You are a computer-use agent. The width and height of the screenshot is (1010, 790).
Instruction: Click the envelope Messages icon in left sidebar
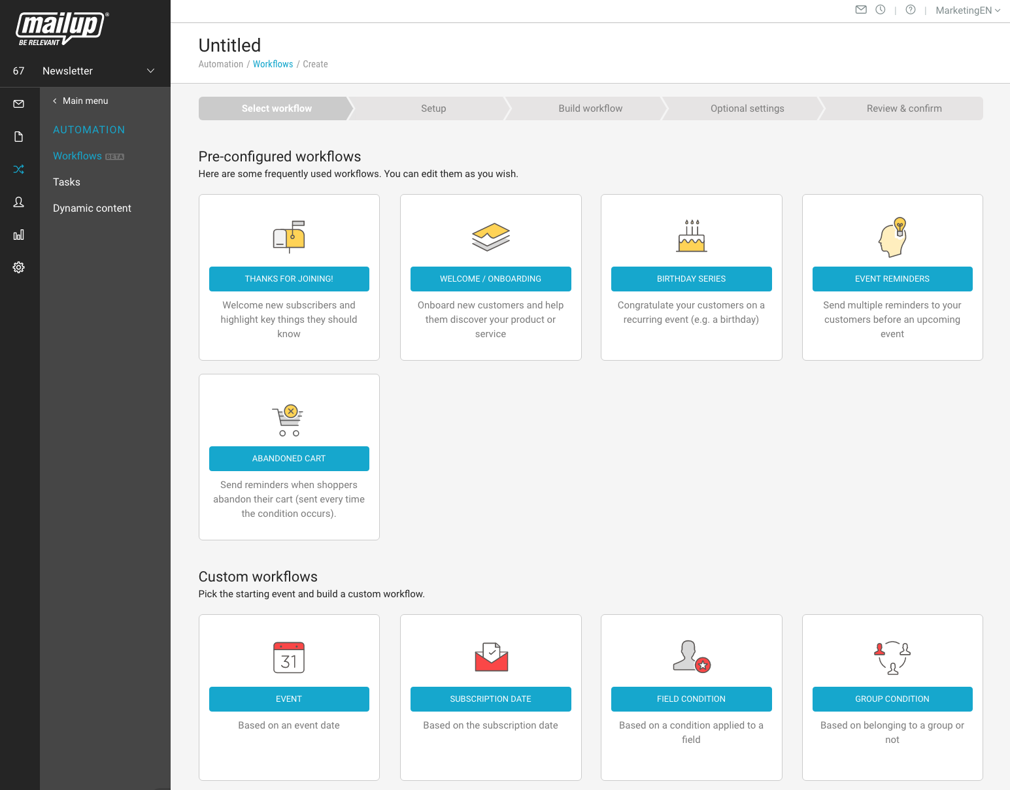[19, 104]
